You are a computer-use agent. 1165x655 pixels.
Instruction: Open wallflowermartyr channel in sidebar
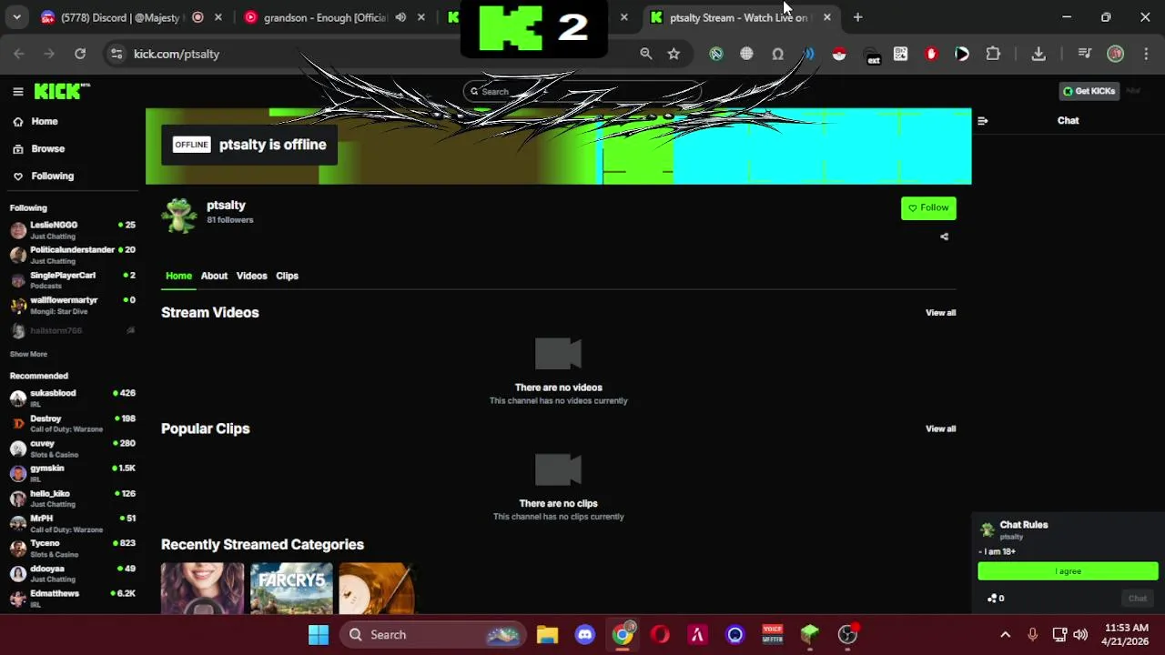click(73, 305)
